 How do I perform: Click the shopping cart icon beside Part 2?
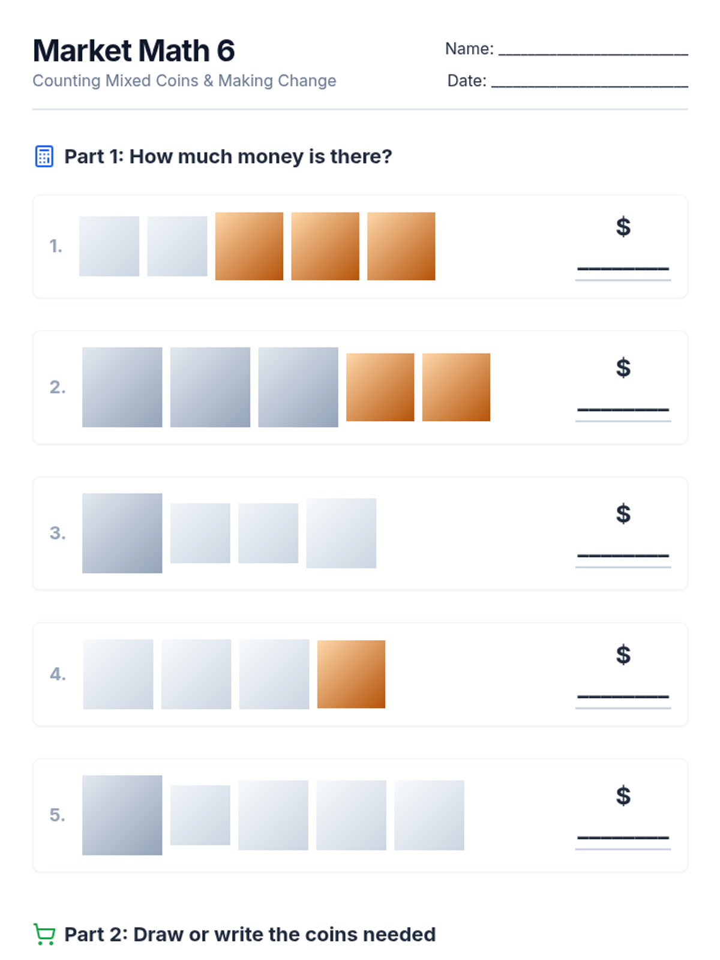click(x=44, y=934)
